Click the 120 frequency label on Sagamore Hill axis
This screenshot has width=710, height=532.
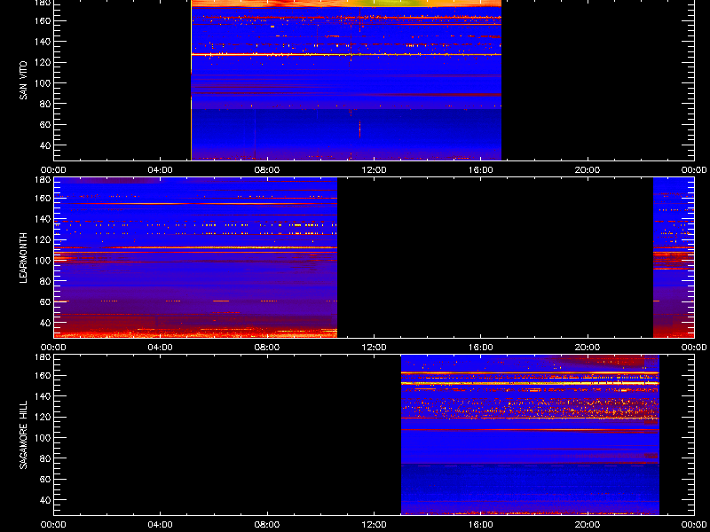click(41, 417)
